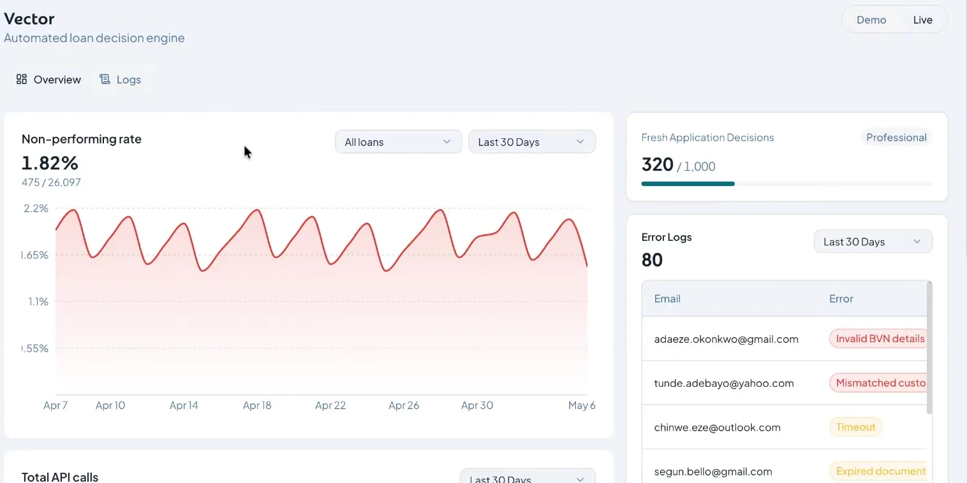Open the Logs tab
This screenshot has width=967, height=483.
pos(120,80)
